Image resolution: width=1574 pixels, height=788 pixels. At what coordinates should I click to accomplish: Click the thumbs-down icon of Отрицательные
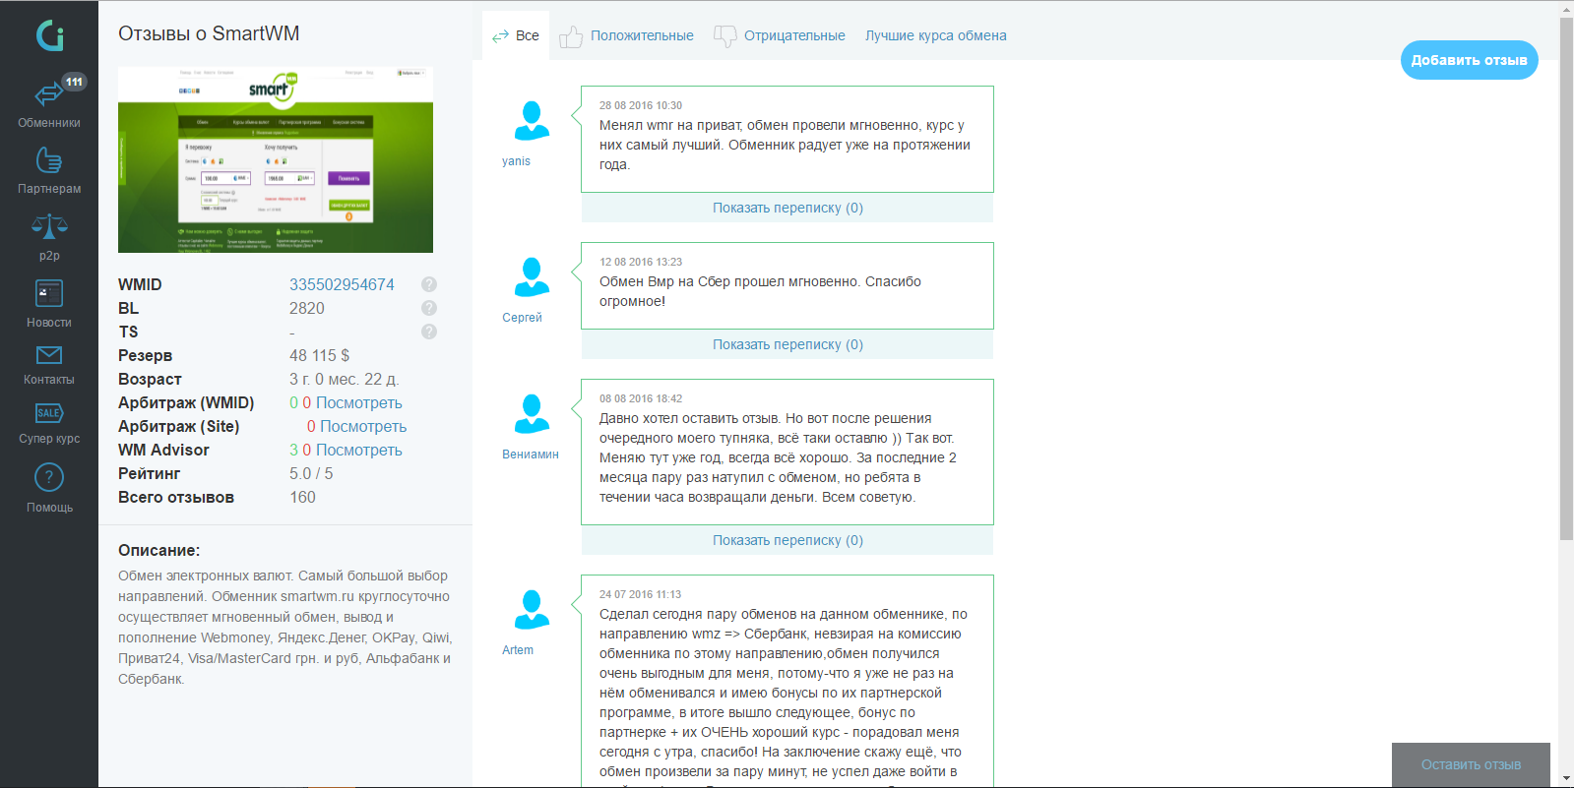(724, 36)
